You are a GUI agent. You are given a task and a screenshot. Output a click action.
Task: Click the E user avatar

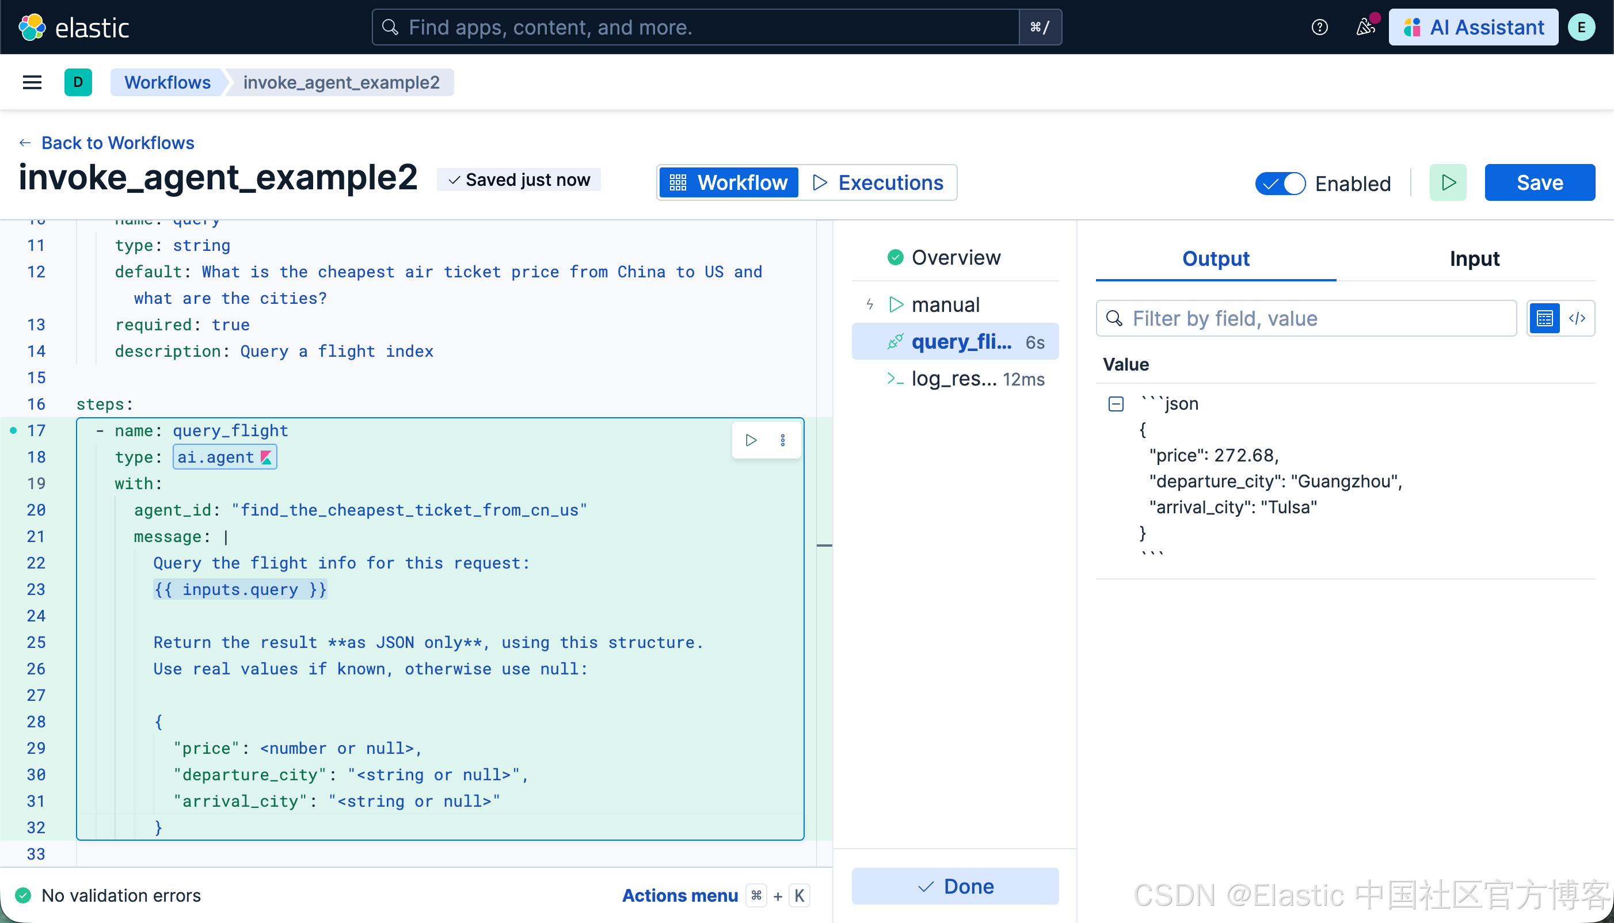pyautogui.click(x=1581, y=27)
